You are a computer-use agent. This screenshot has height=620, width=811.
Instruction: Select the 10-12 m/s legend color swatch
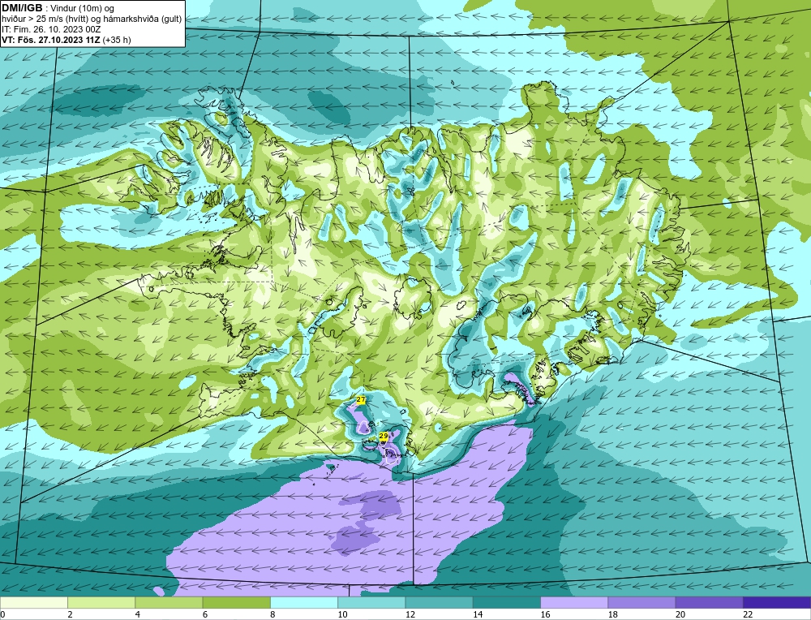click(371, 602)
